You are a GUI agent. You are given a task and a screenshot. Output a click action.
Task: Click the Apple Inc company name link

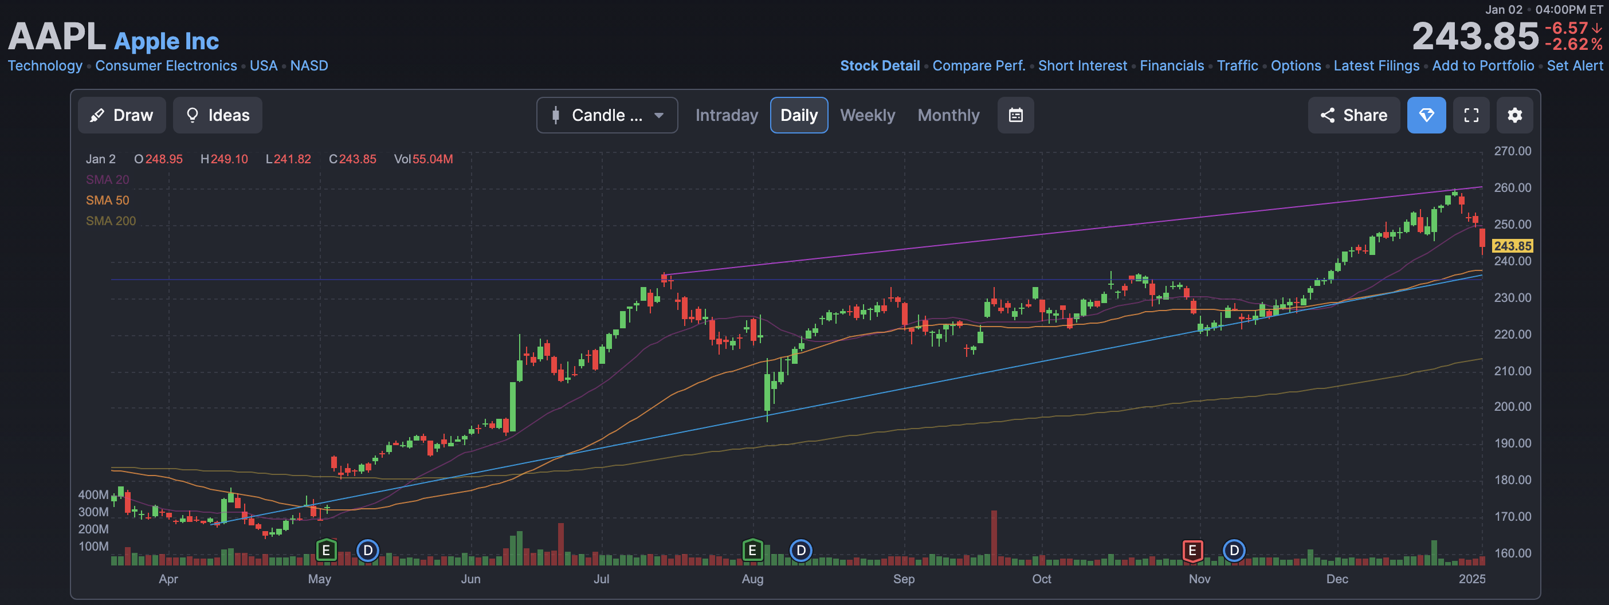pos(167,41)
